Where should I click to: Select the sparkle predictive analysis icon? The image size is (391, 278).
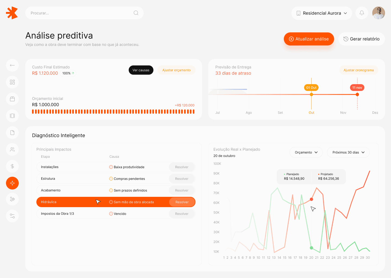click(x=12, y=183)
